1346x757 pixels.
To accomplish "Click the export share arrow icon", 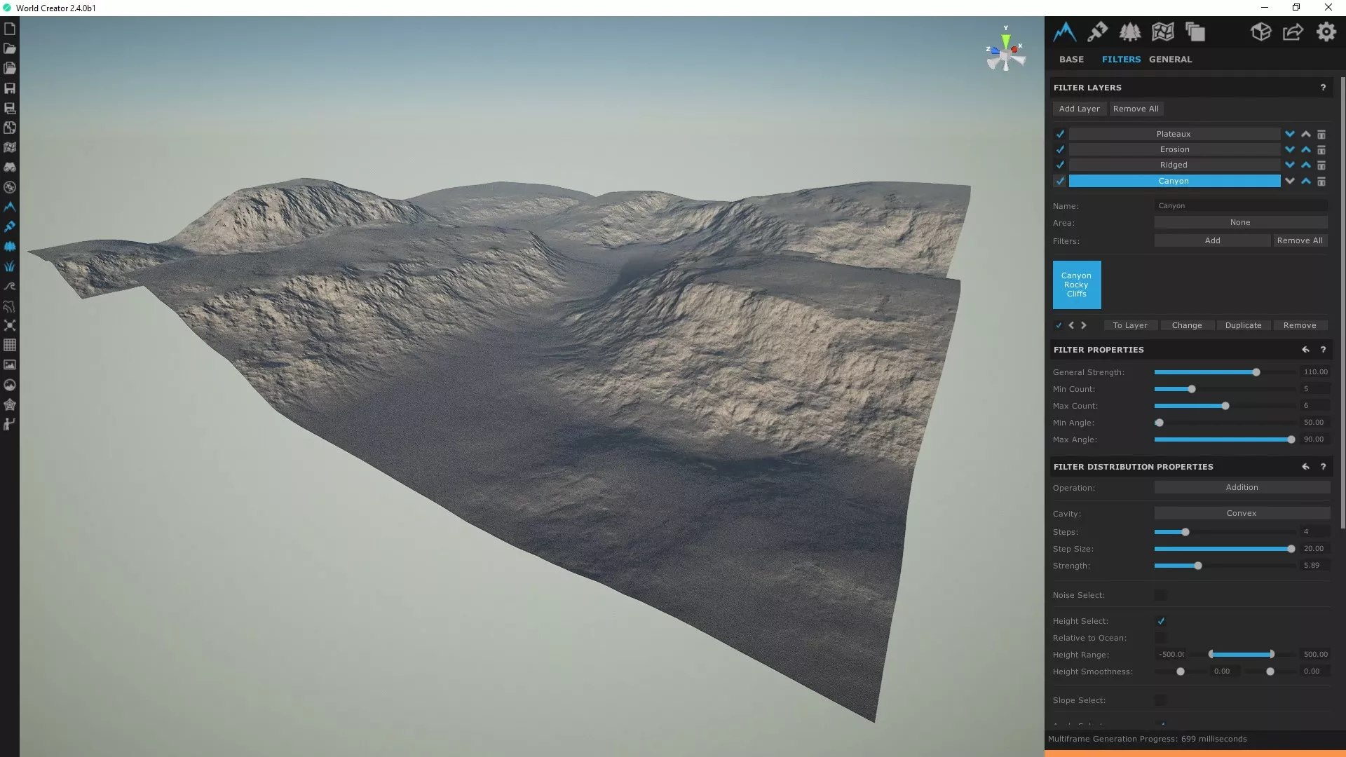I will point(1293,32).
